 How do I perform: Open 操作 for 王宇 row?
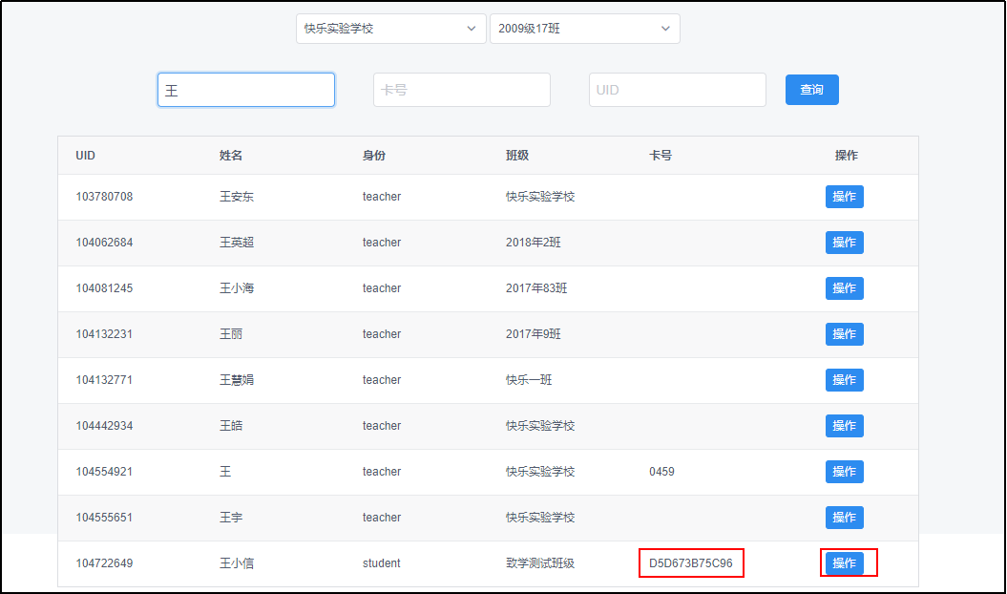point(844,518)
